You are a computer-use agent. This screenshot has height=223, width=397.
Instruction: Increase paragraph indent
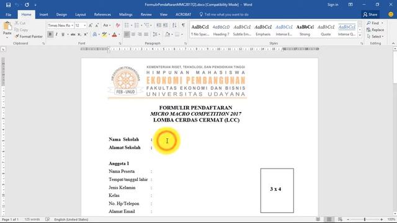165,25
